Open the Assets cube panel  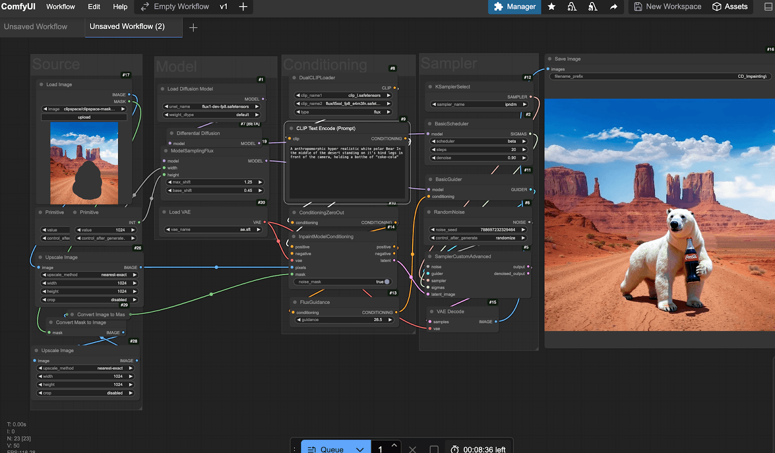click(x=729, y=7)
